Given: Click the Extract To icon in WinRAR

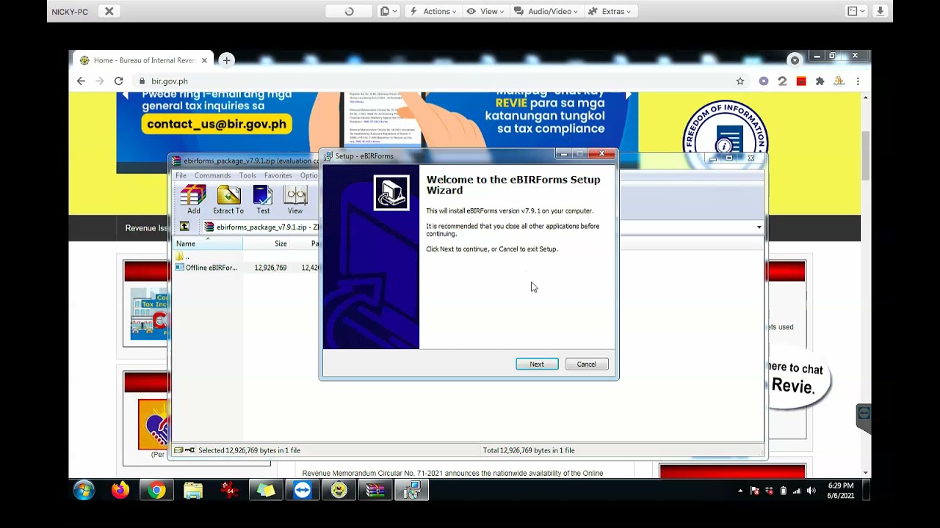Looking at the screenshot, I should point(228,199).
